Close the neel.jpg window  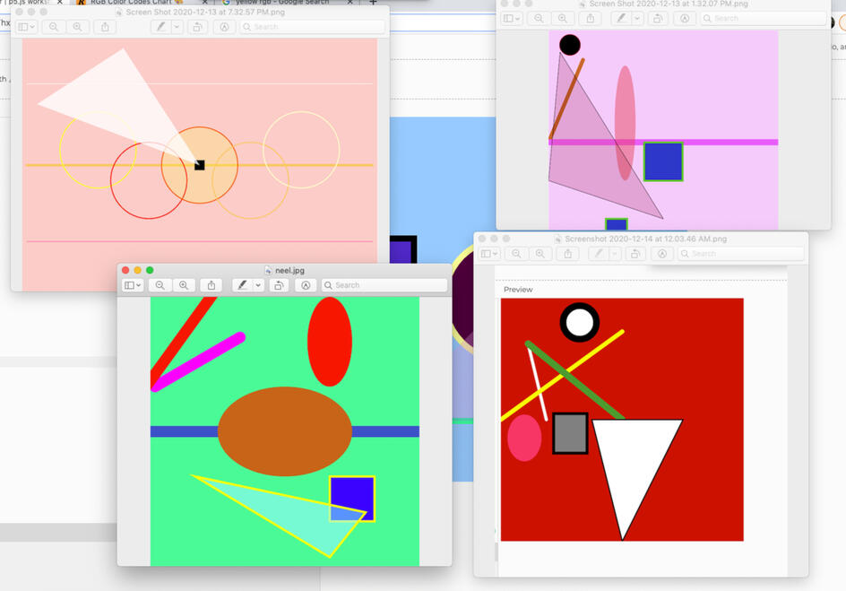tap(125, 270)
